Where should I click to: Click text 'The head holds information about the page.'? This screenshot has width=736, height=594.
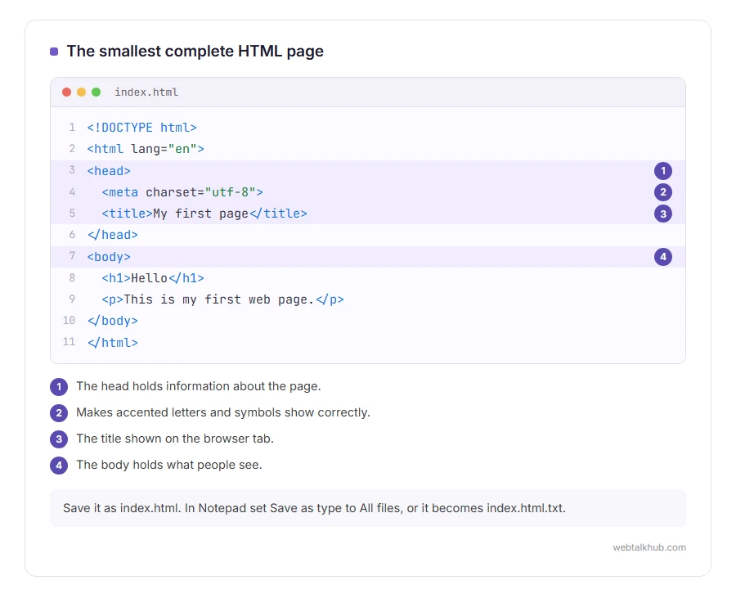[x=199, y=386]
